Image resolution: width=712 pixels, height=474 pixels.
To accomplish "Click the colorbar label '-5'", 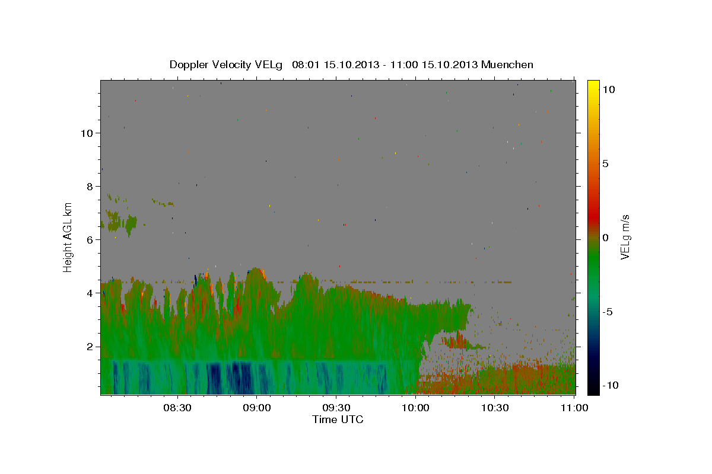I will [x=608, y=312].
